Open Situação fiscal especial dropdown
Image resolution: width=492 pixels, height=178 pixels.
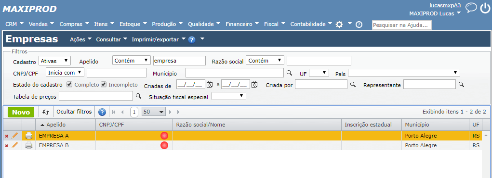point(229,96)
